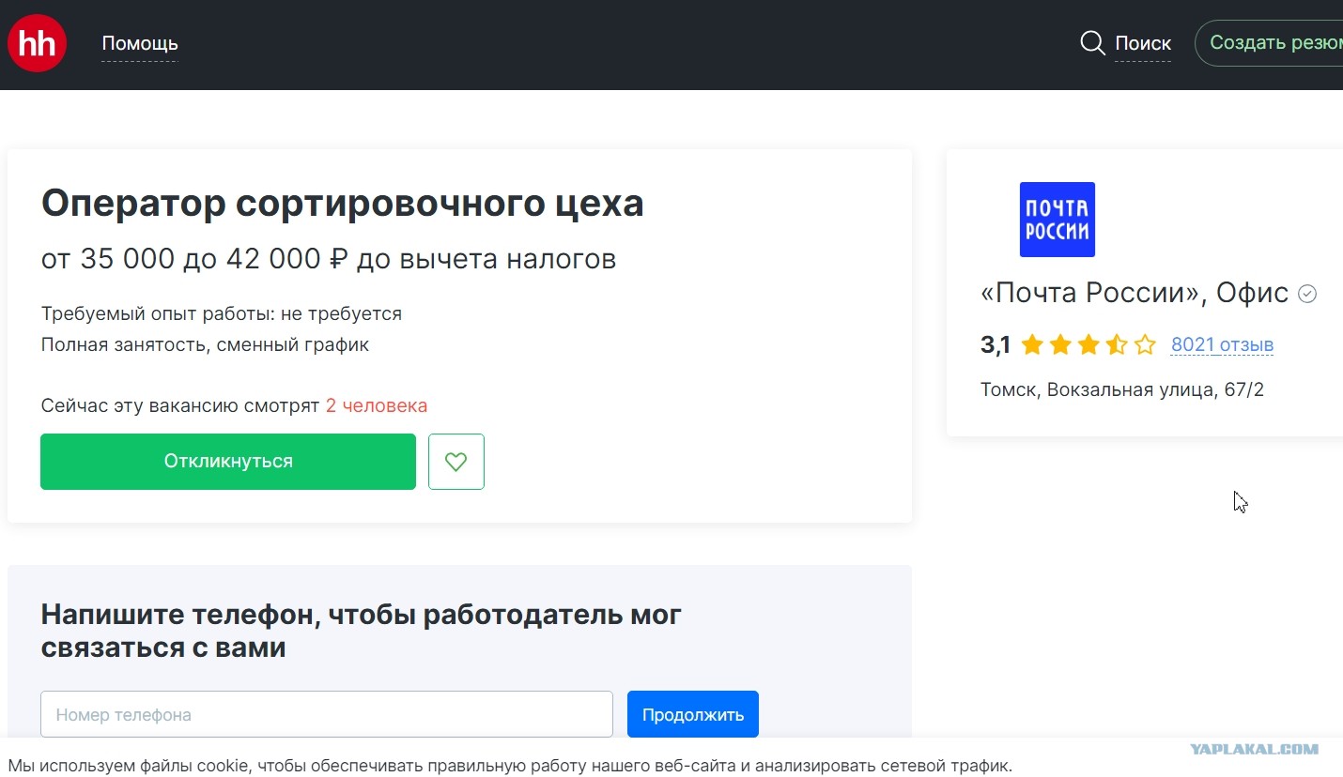Focus the Номер телефона input field
This screenshot has width=1343, height=777.
coord(327,715)
